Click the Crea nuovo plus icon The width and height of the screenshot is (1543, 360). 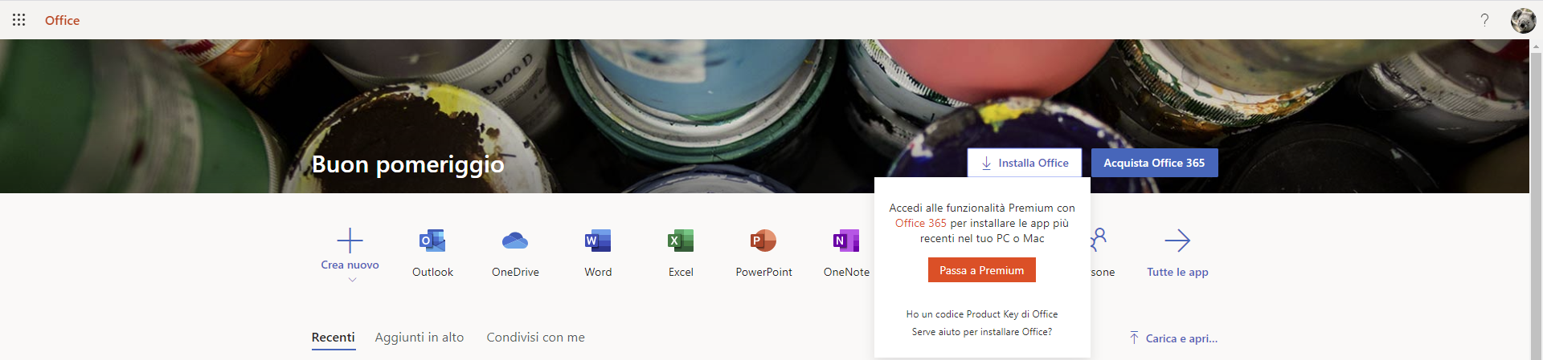click(x=350, y=241)
